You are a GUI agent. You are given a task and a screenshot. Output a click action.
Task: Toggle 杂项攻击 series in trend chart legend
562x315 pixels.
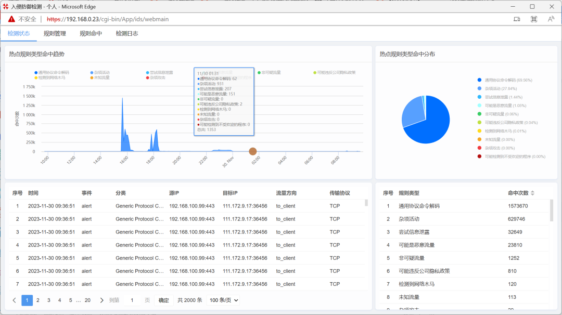click(156, 77)
